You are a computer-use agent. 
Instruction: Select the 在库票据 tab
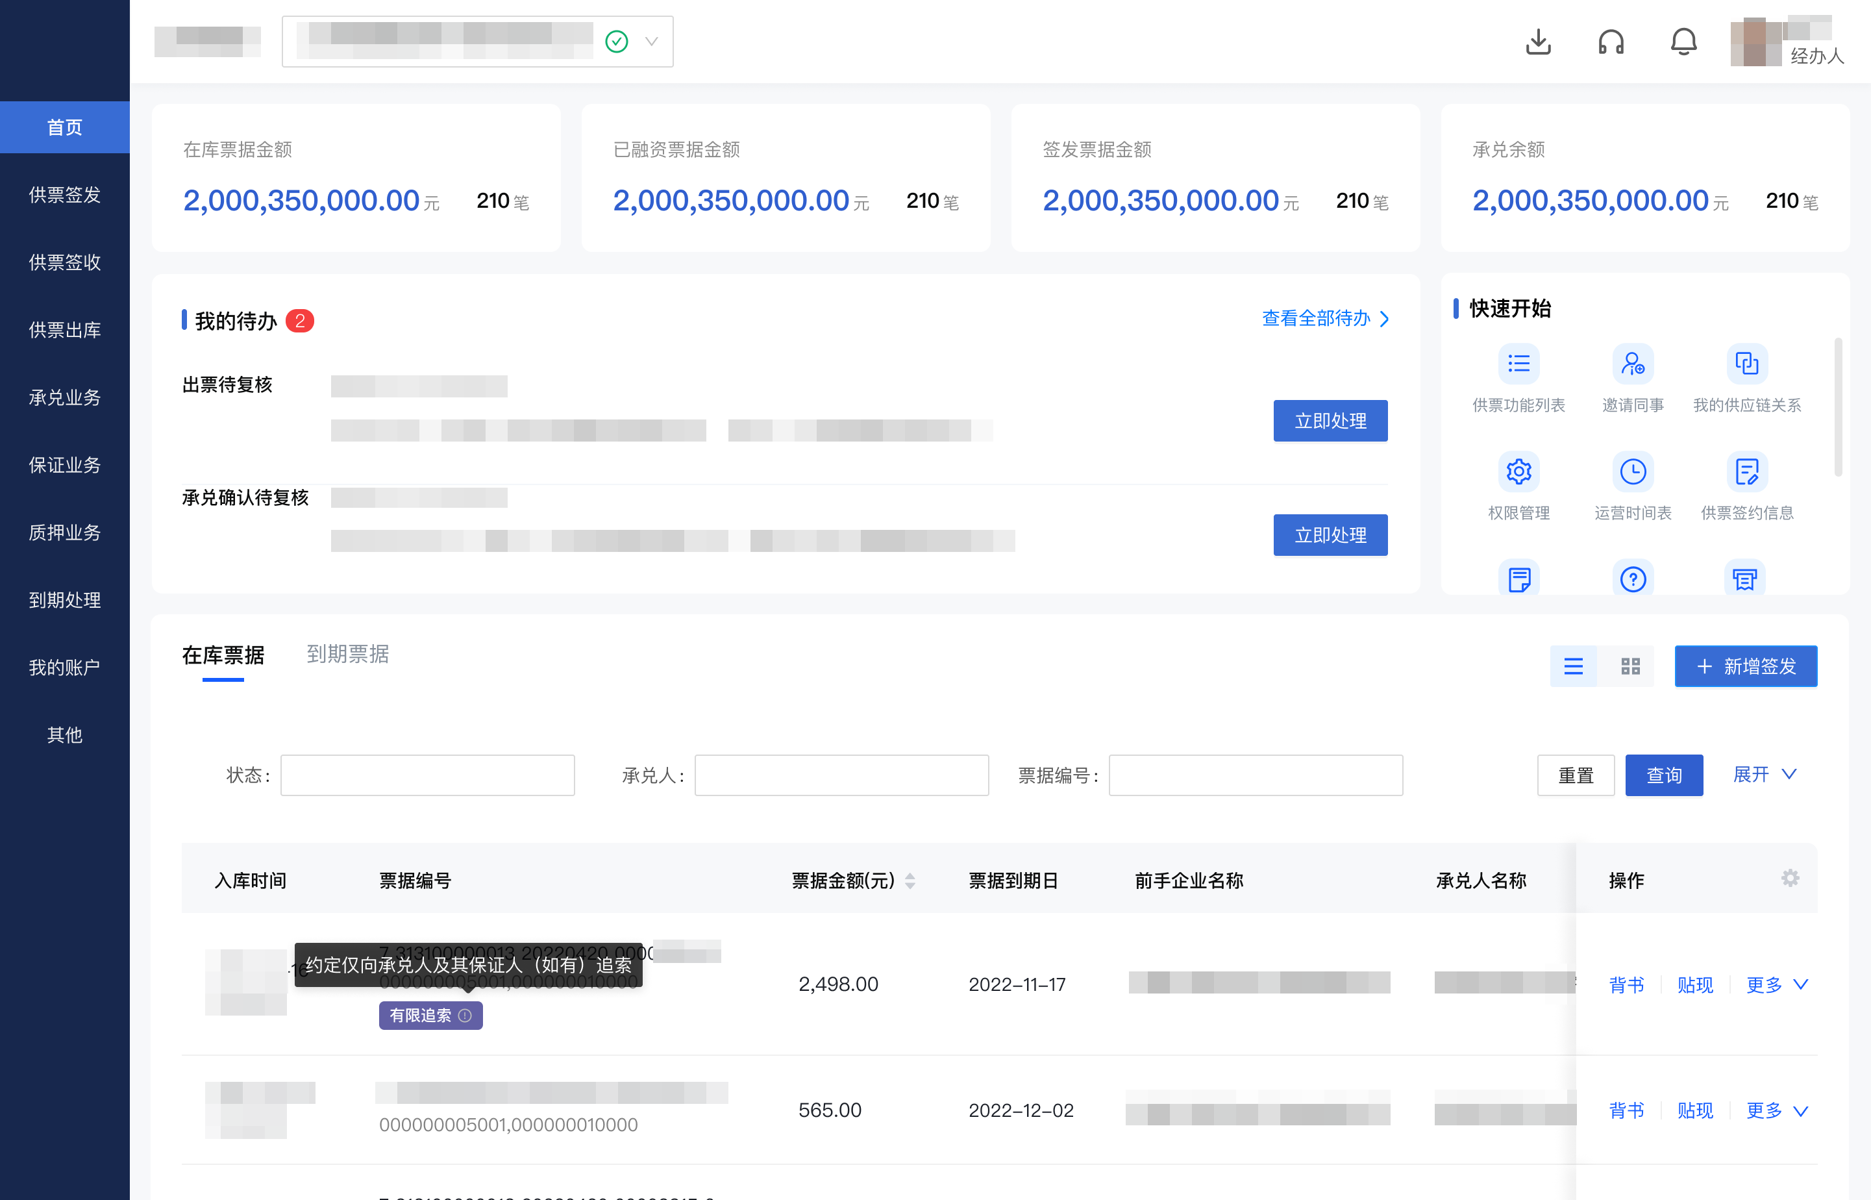click(x=223, y=655)
